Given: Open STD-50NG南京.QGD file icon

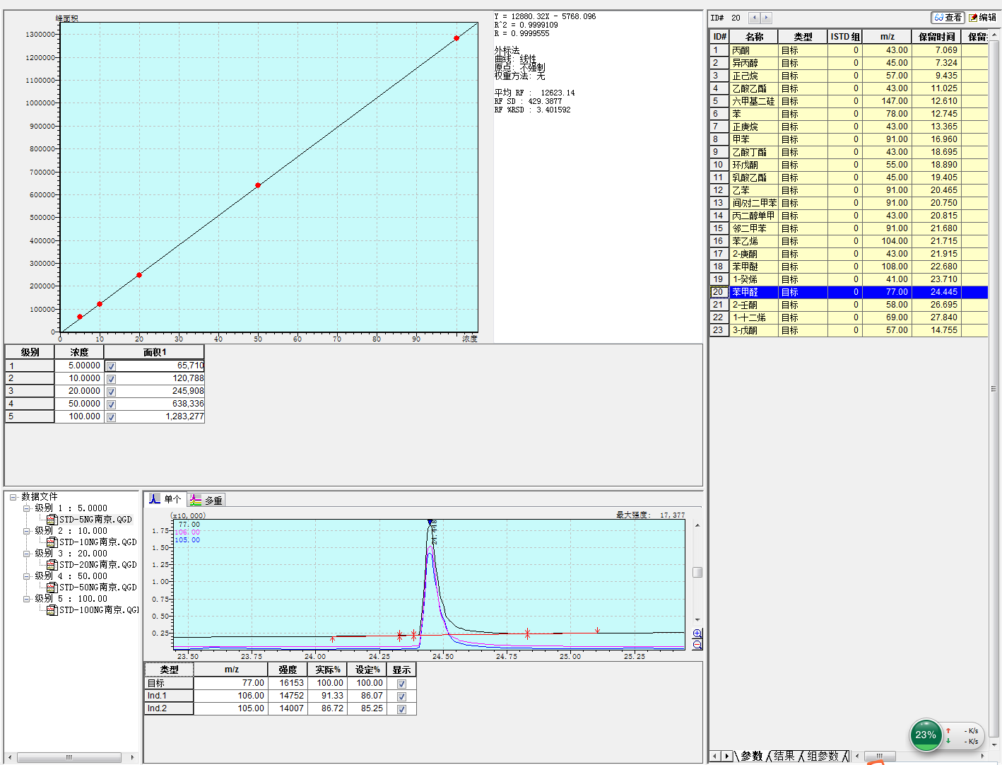Looking at the screenshot, I should tap(52, 588).
